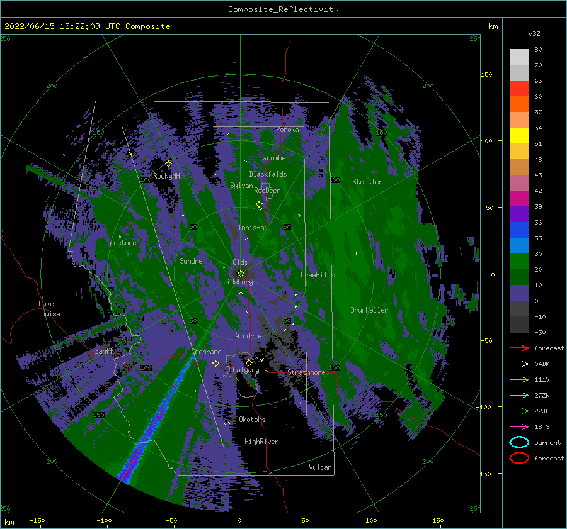Click the Composite_Reflectivity title text
The height and width of the screenshot is (529, 567).
pyautogui.click(x=283, y=9)
